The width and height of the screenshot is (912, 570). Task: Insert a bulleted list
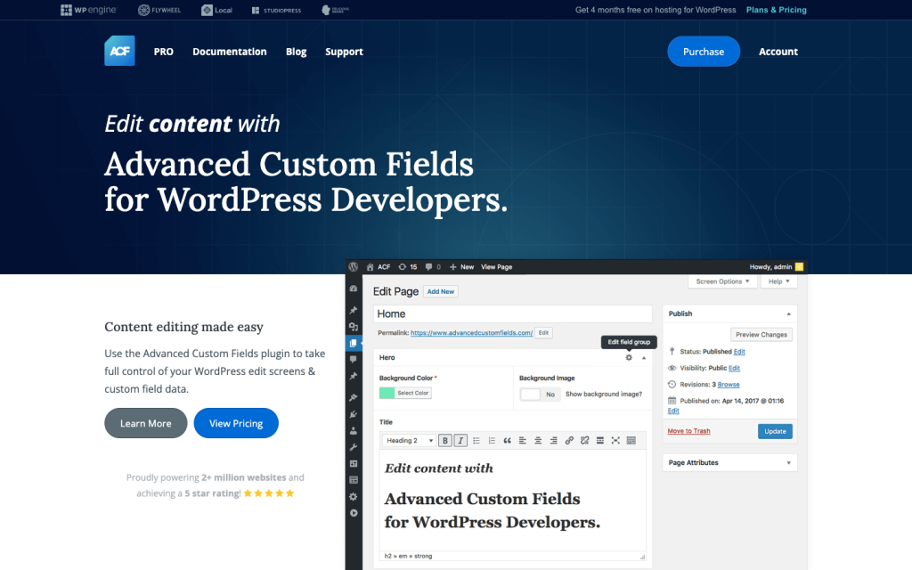[x=476, y=440]
